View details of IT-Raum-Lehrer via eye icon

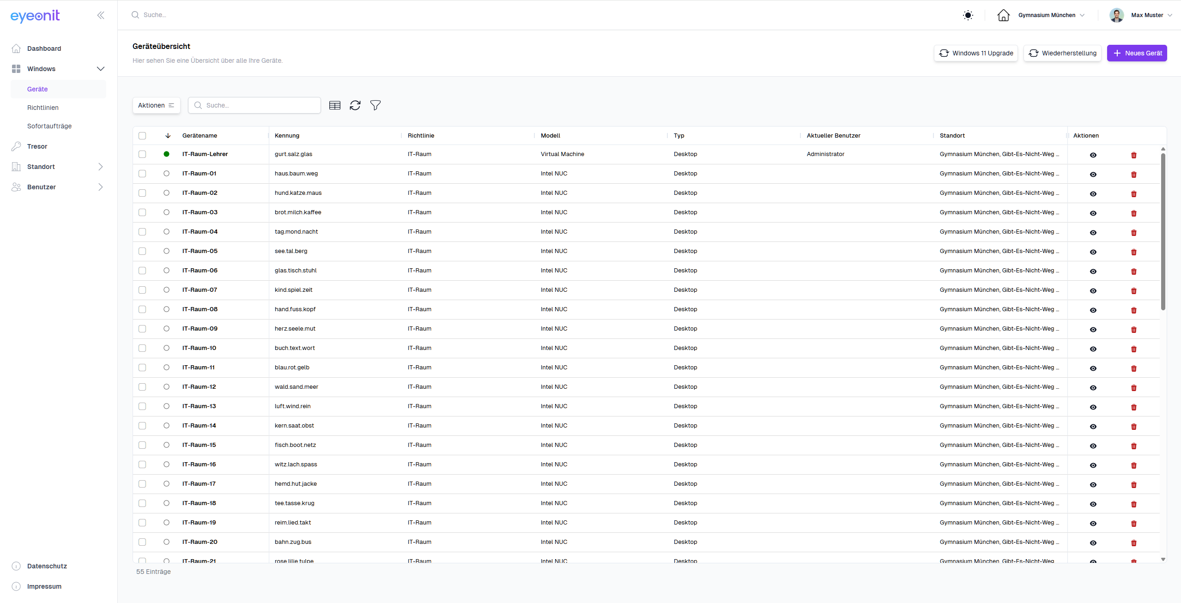click(1093, 155)
